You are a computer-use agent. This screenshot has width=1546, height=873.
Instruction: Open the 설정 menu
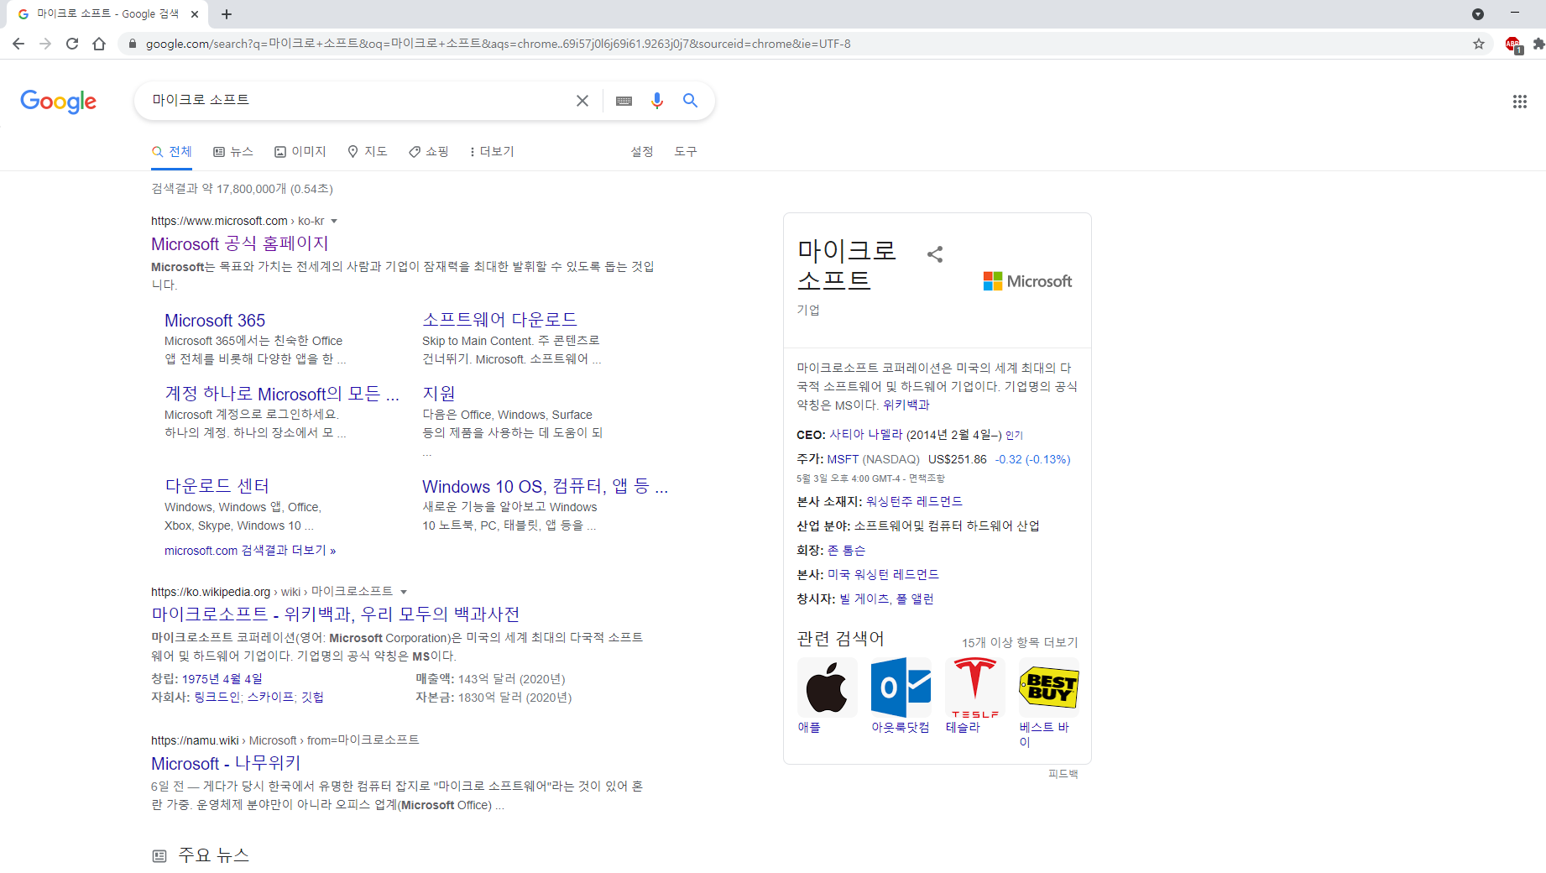642,152
